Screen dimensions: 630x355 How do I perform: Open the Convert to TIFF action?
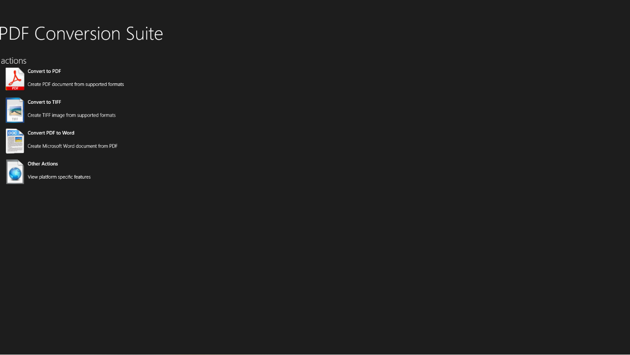pyautogui.click(x=44, y=102)
